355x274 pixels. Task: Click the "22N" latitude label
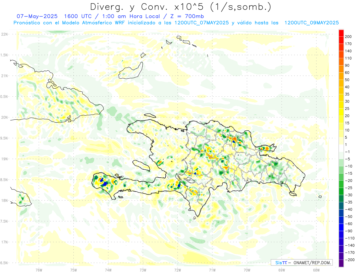[4, 34]
